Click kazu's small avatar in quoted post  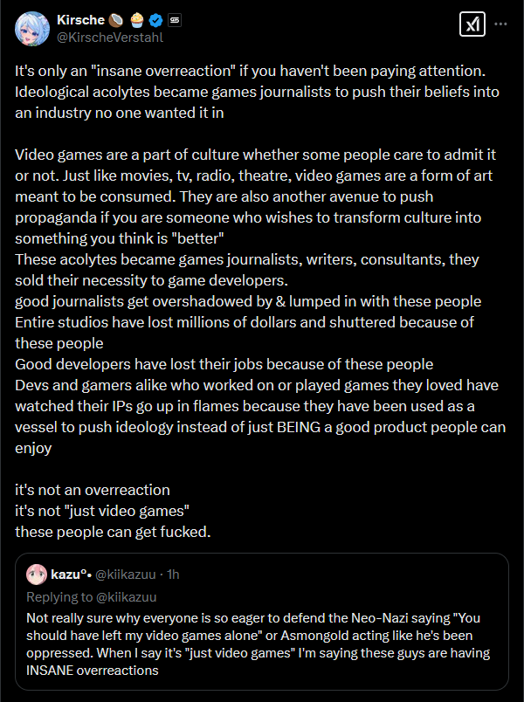[37, 575]
